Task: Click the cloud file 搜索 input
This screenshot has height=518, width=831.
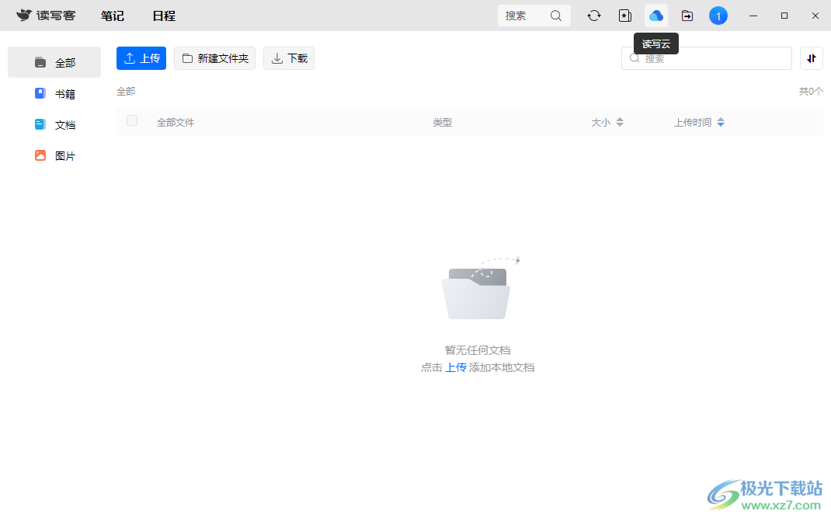Action: [707, 58]
